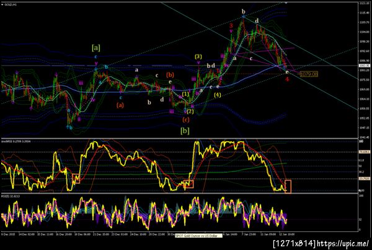This screenshot has height=250, width=372.
Task: Select the yellow (3) wave label
Action: pyautogui.click(x=198, y=56)
